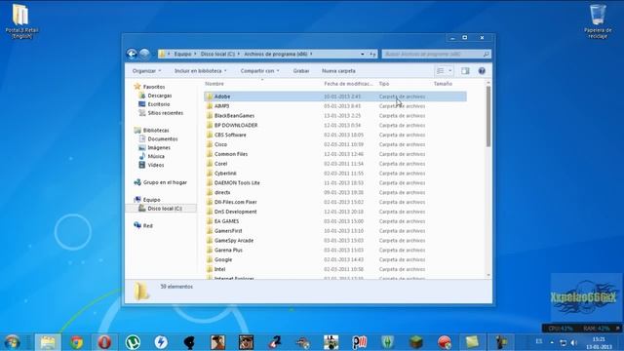Open Sitios recientes in the sidebar
624x351 pixels.
point(165,113)
